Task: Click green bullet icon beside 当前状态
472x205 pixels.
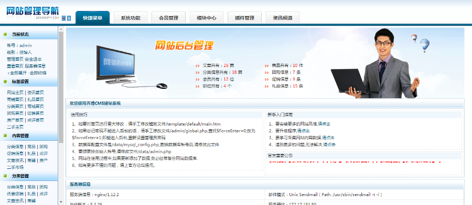Action: (x=5, y=34)
